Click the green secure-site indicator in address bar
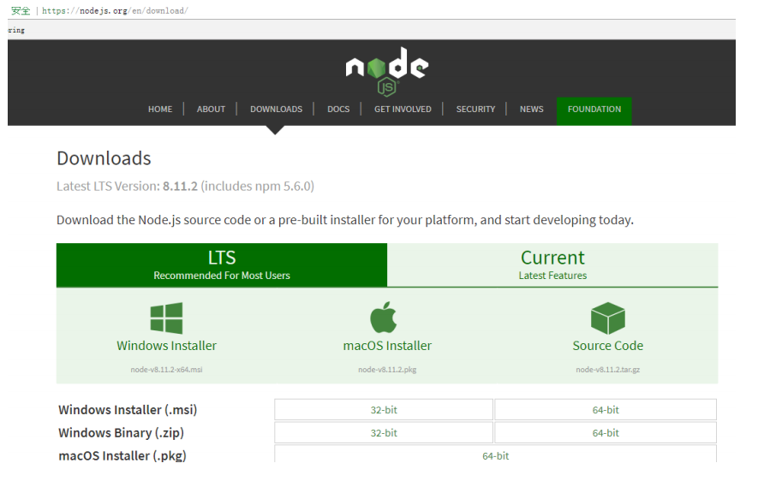The height and width of the screenshot is (487, 758). (21, 10)
